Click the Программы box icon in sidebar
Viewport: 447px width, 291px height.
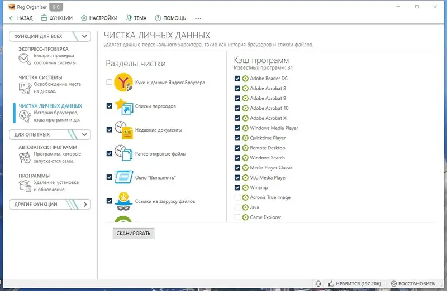[25, 186]
